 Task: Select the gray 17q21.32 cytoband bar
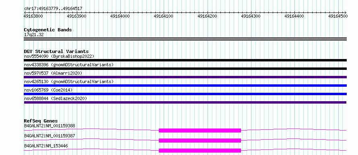pyautogui.click(x=185, y=39)
